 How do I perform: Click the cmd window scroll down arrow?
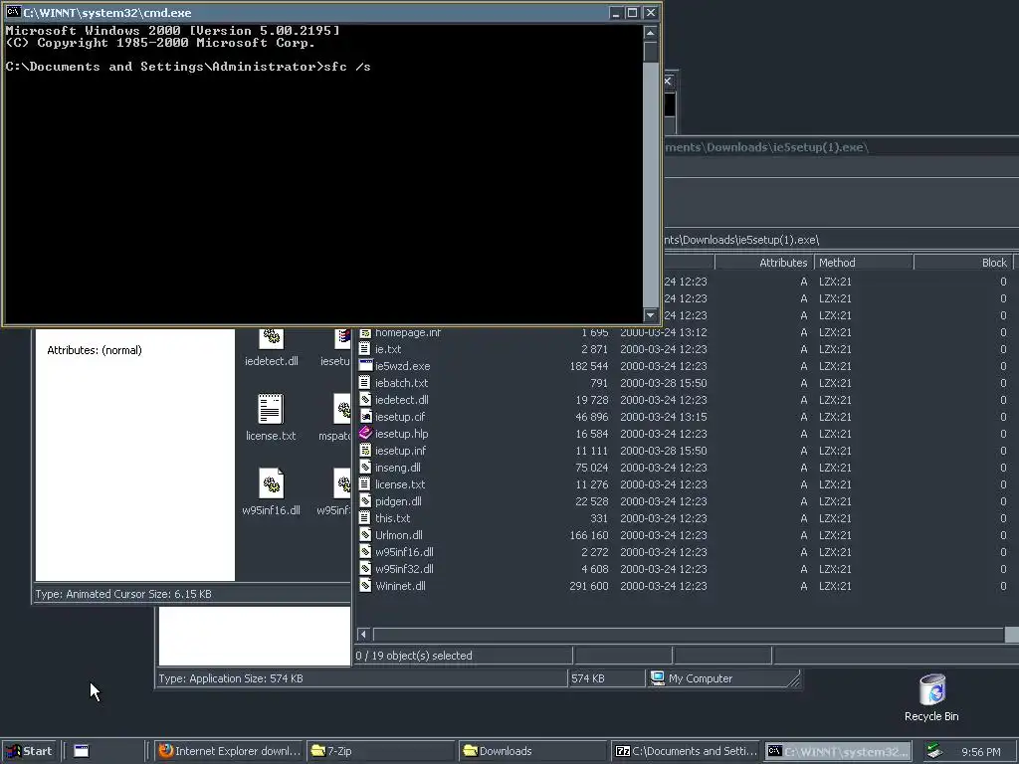pos(651,315)
